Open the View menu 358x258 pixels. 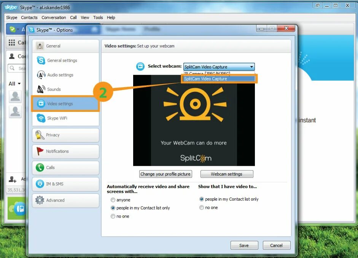pos(85,18)
